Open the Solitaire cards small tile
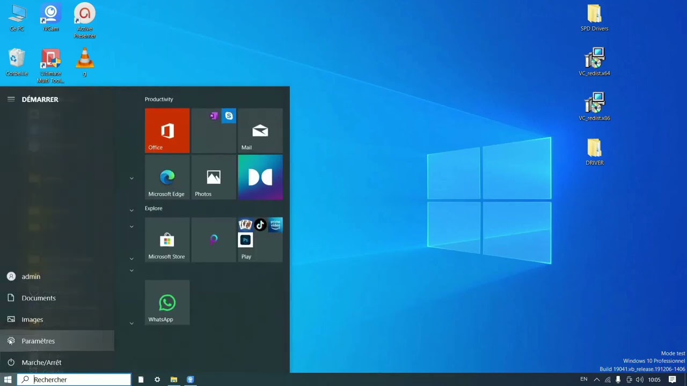 point(245,225)
